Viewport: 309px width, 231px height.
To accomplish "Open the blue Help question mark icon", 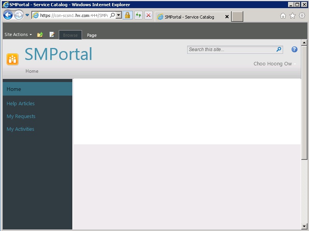I will pyautogui.click(x=294, y=49).
